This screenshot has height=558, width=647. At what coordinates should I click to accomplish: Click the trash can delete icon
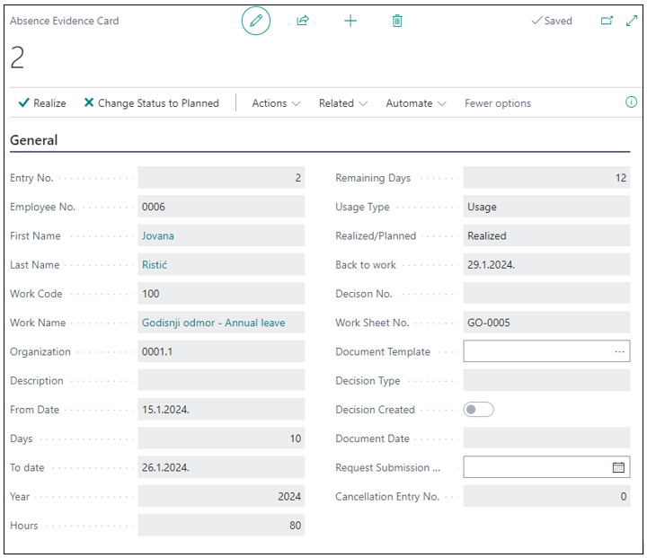click(397, 21)
